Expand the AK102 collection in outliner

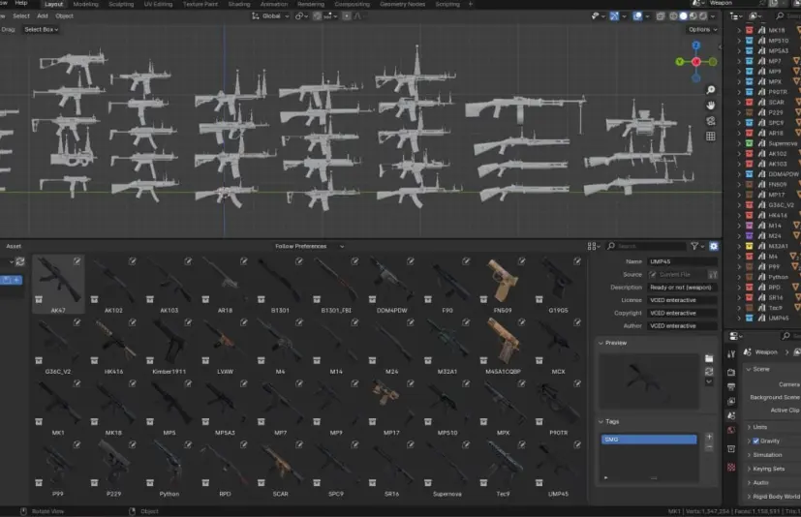(739, 154)
